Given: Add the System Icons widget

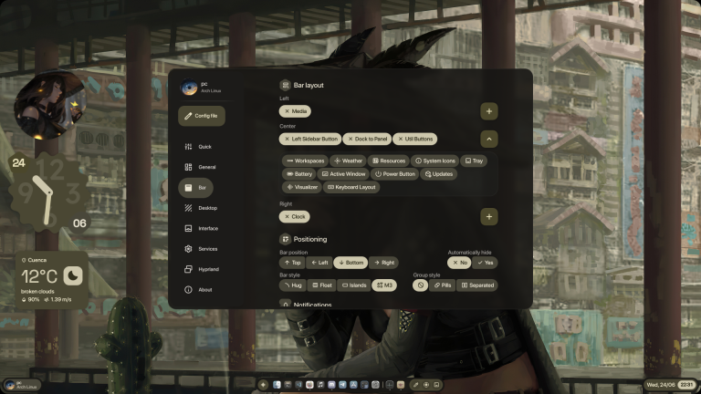Looking at the screenshot, I should click(x=435, y=161).
